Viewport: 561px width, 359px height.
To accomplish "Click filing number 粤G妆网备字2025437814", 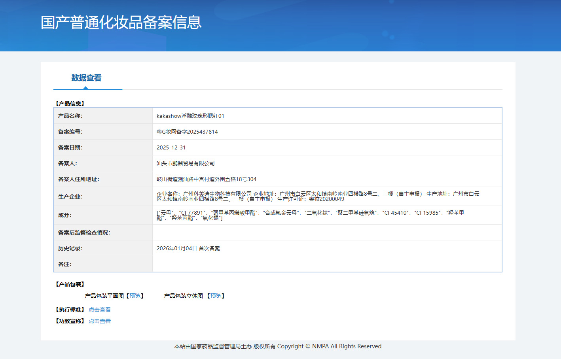I will pyautogui.click(x=187, y=132).
